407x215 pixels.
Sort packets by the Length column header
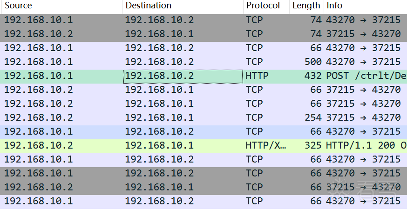[x=306, y=6]
